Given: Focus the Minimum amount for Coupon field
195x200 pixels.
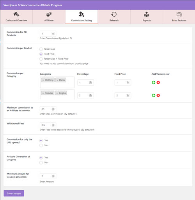Looking at the screenshot, I should tap(48, 176).
